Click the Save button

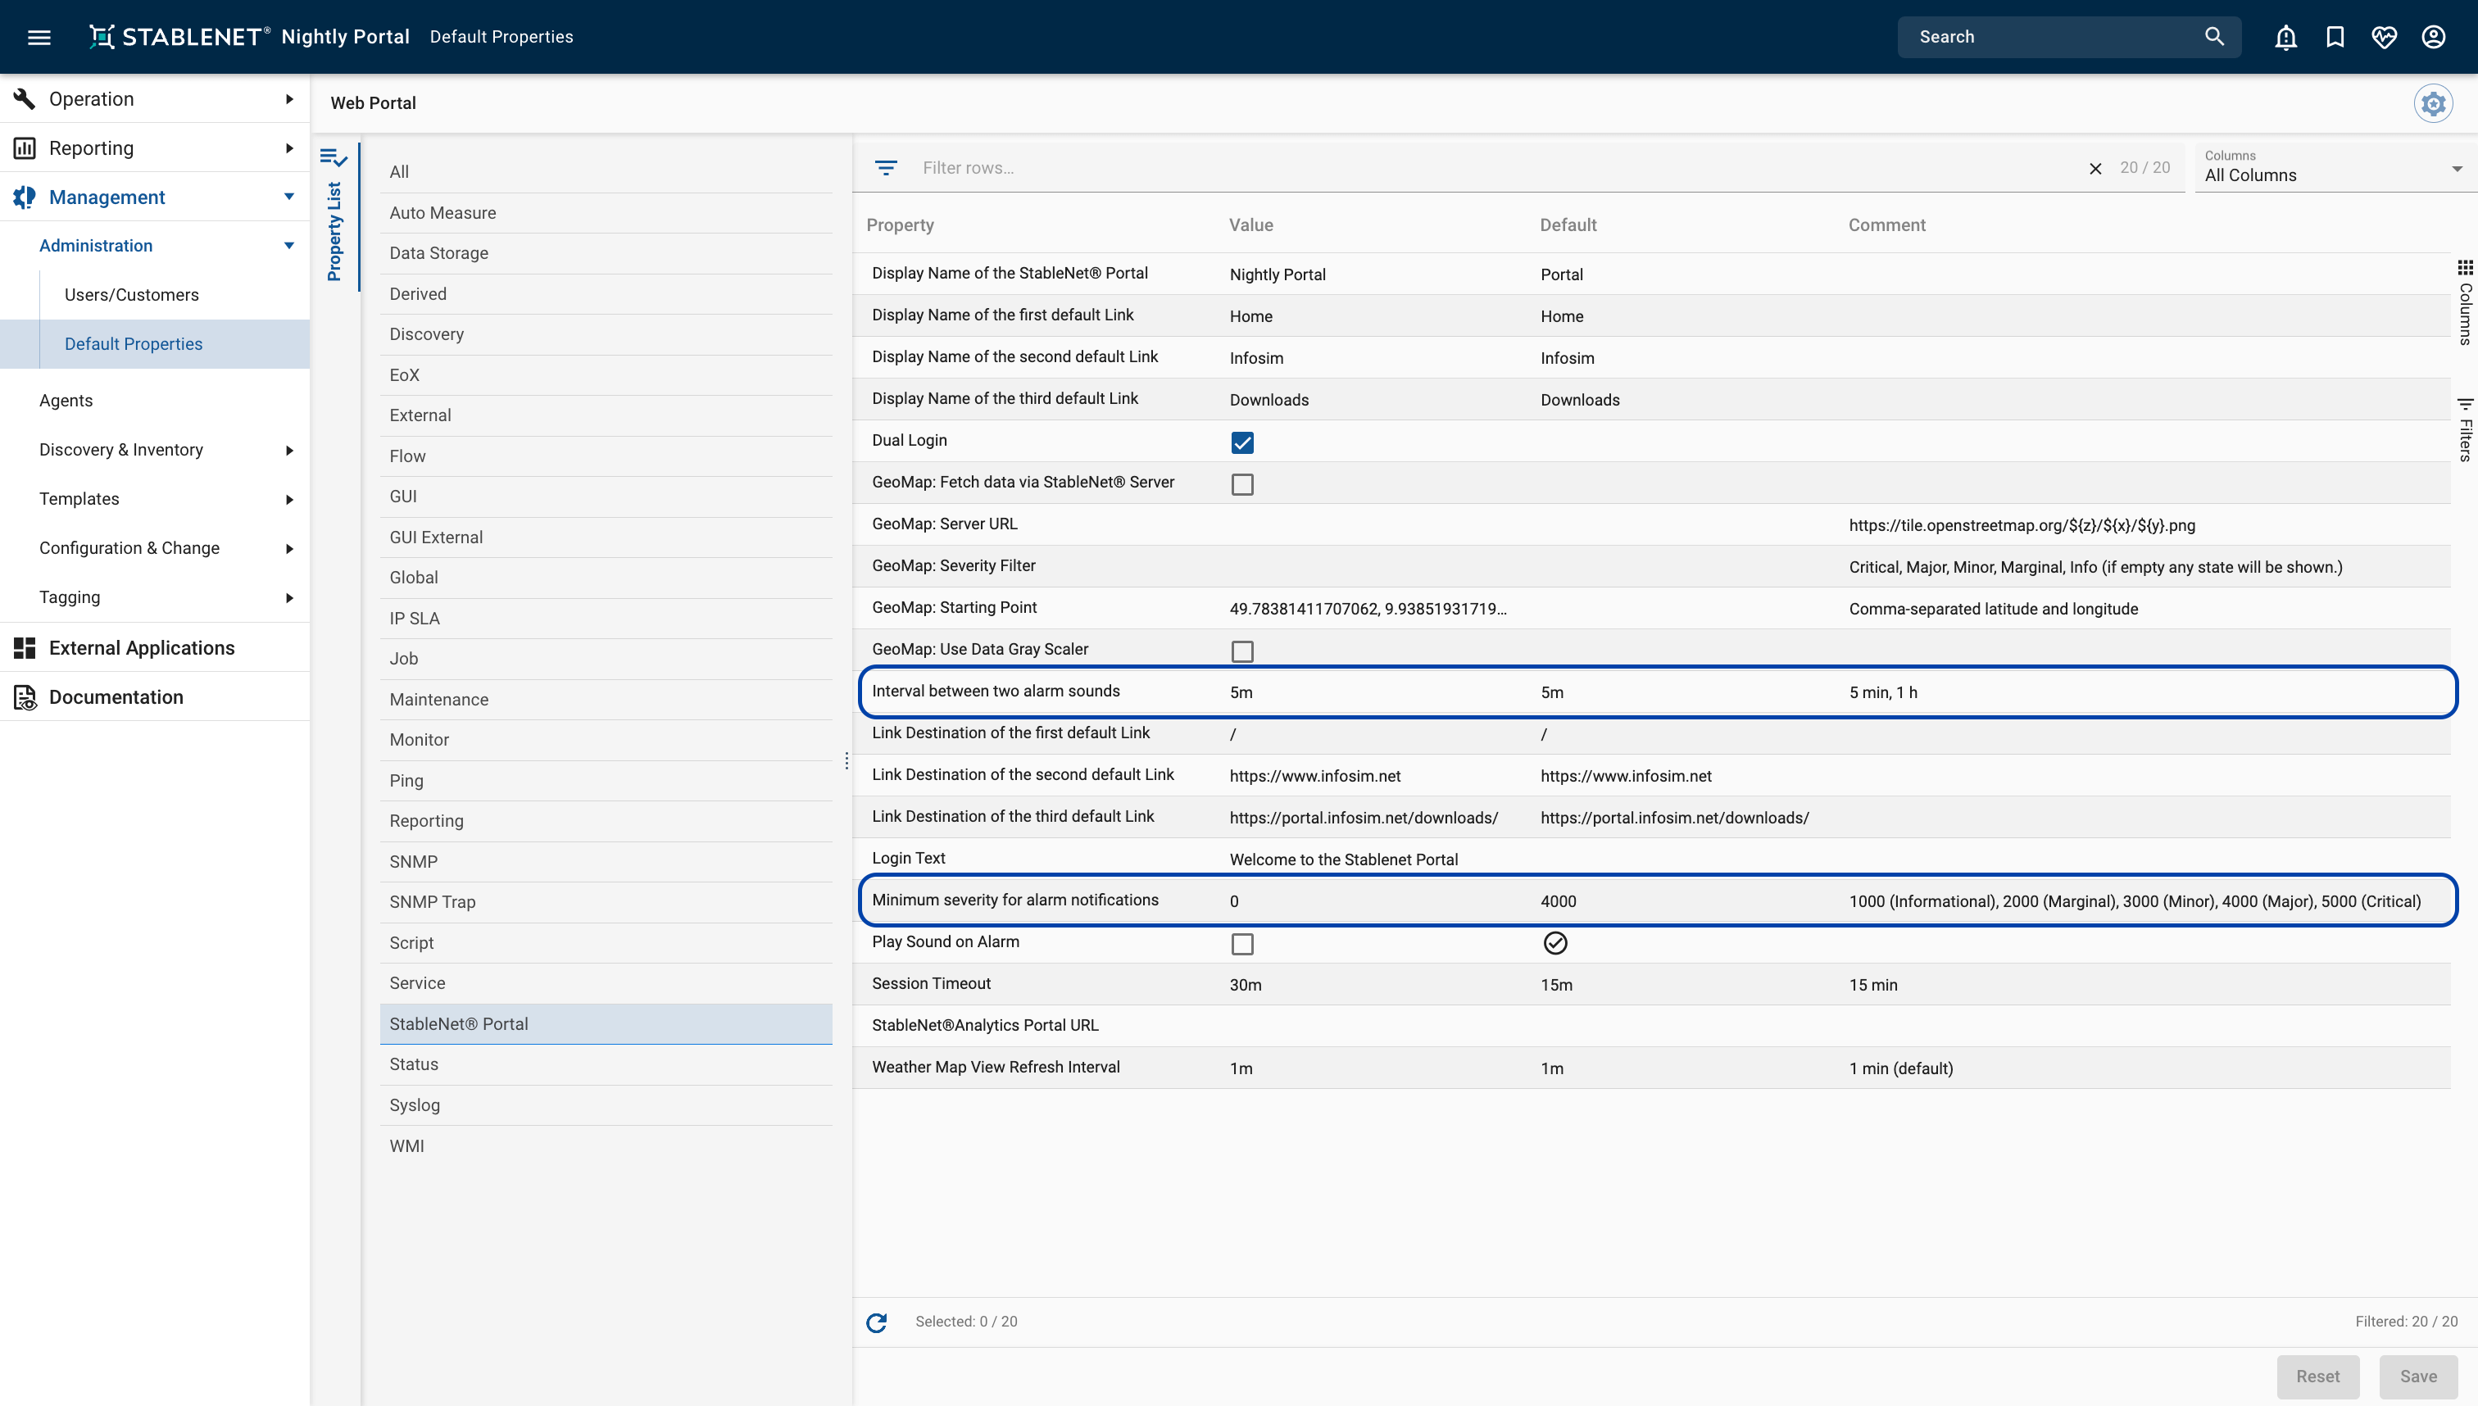(x=2418, y=1376)
